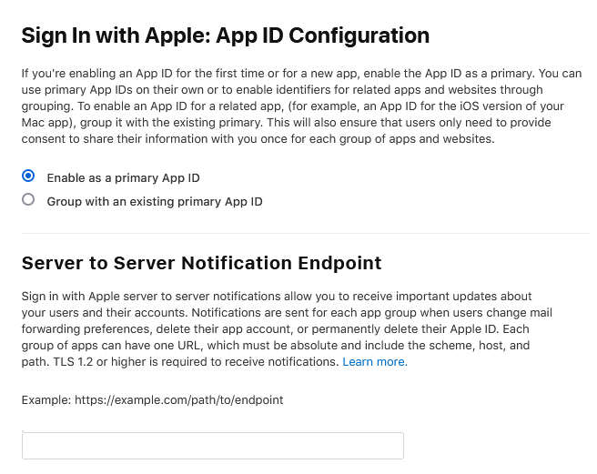Select the Group with an existing primary App ID radio button
Screen dimensions: 597x474
coord(29,200)
